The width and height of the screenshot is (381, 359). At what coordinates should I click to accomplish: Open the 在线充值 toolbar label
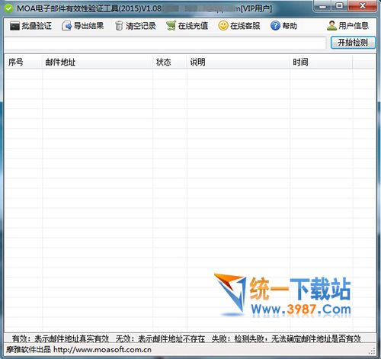(193, 26)
